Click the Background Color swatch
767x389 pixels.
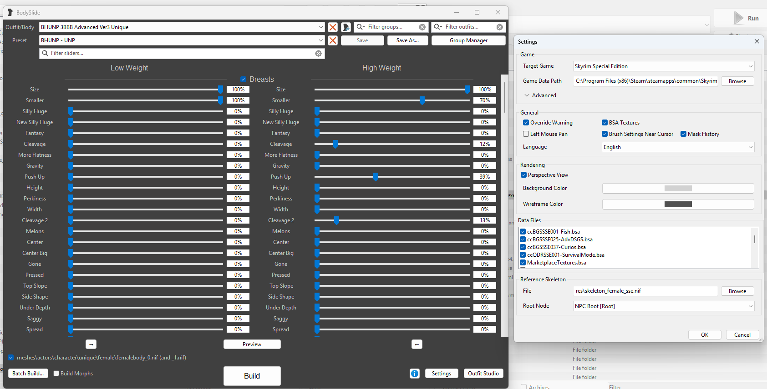pyautogui.click(x=678, y=189)
